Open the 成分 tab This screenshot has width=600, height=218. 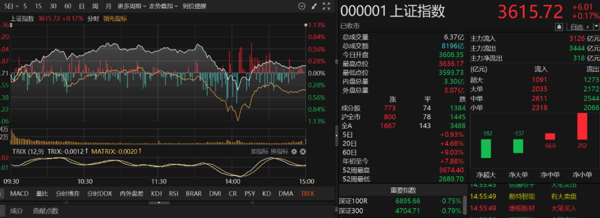coord(17,211)
